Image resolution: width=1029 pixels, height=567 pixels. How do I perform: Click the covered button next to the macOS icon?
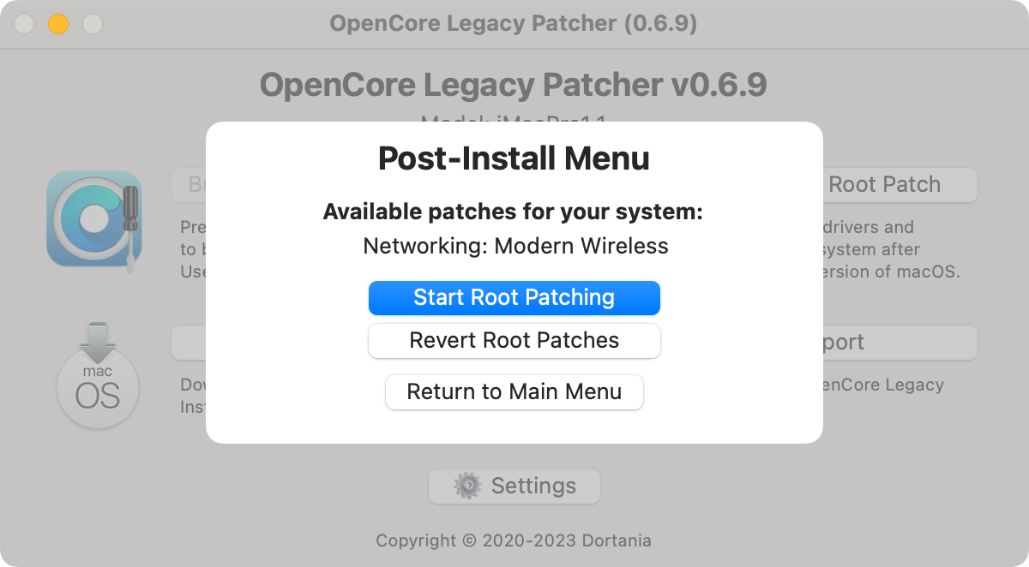coord(189,342)
